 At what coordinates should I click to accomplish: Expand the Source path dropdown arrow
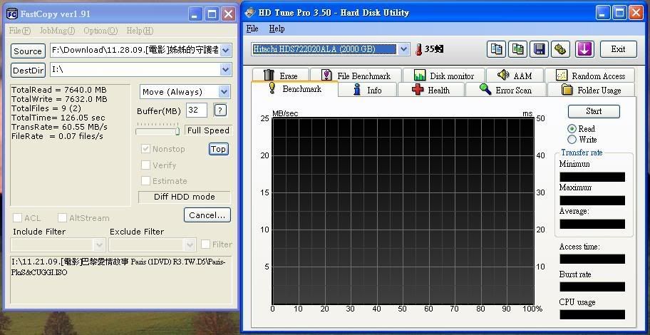click(225, 51)
